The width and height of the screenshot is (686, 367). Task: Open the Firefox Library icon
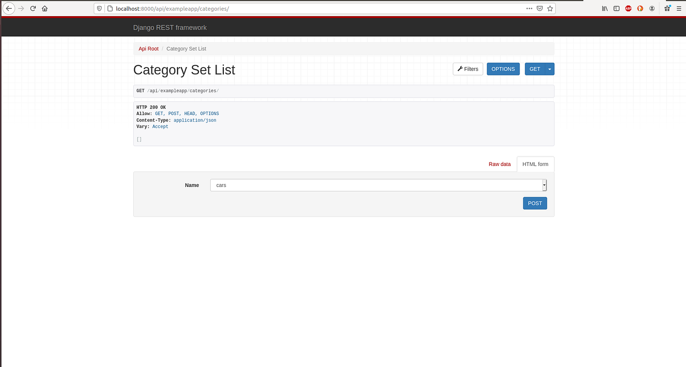605,8
